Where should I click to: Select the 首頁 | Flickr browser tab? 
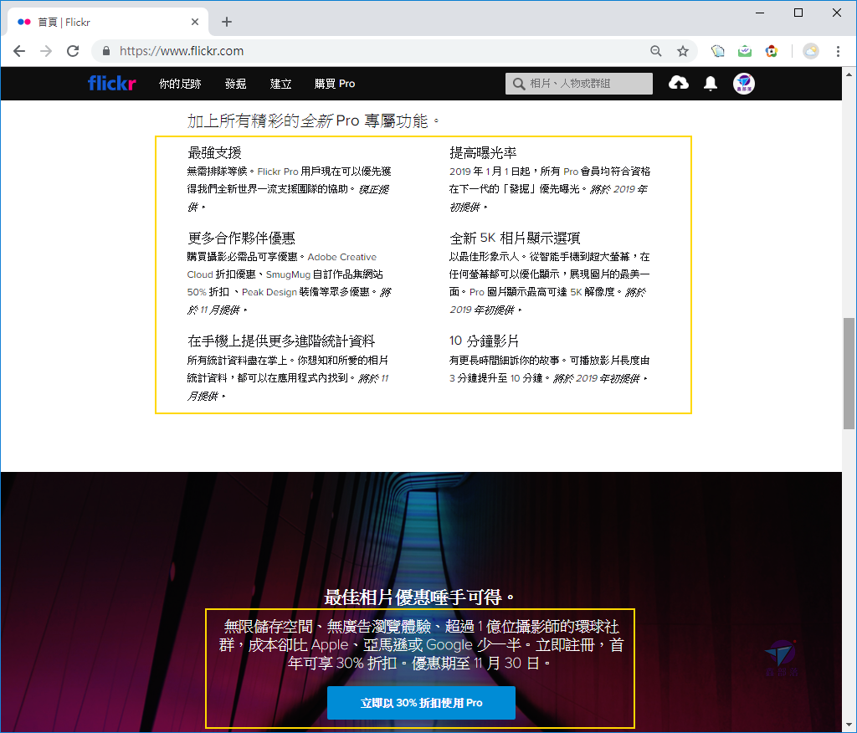point(108,22)
